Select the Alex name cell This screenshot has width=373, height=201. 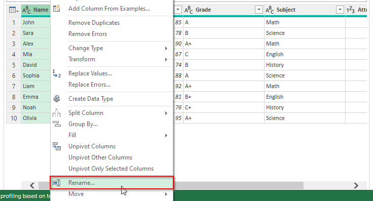click(x=35, y=44)
